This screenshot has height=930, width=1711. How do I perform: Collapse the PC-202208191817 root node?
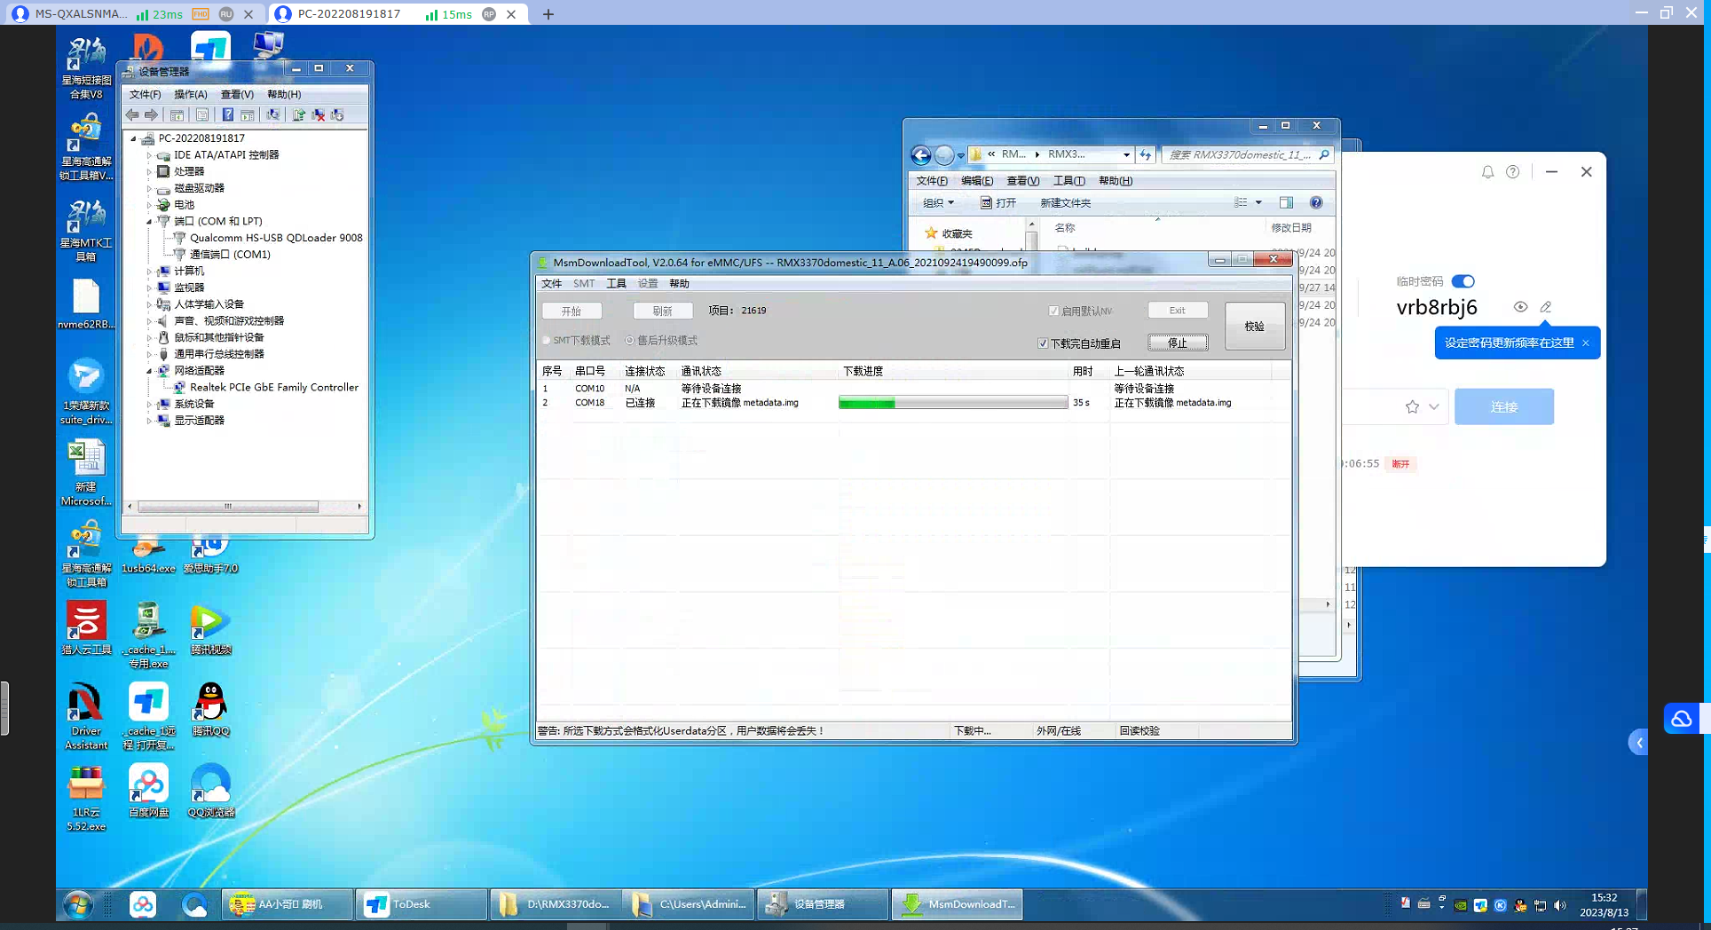click(134, 138)
